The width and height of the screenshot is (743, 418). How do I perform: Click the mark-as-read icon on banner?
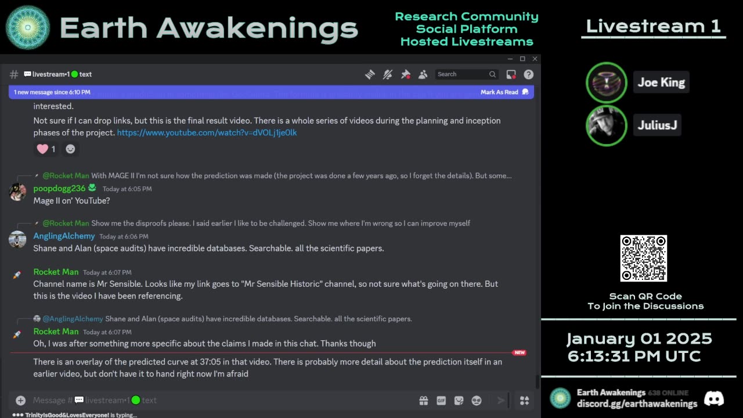[x=525, y=92]
